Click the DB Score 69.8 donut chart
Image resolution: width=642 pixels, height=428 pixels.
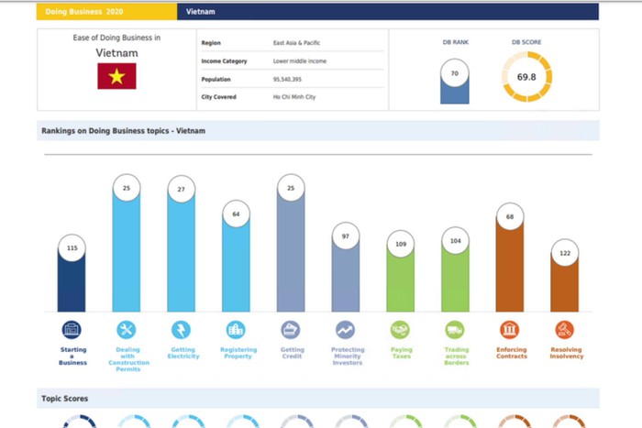(x=526, y=77)
